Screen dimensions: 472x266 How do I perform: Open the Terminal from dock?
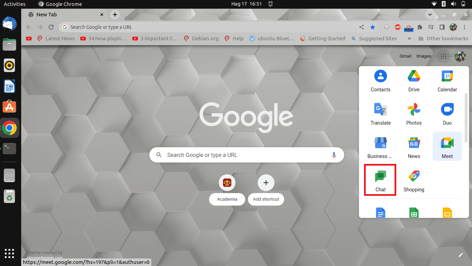click(9, 149)
